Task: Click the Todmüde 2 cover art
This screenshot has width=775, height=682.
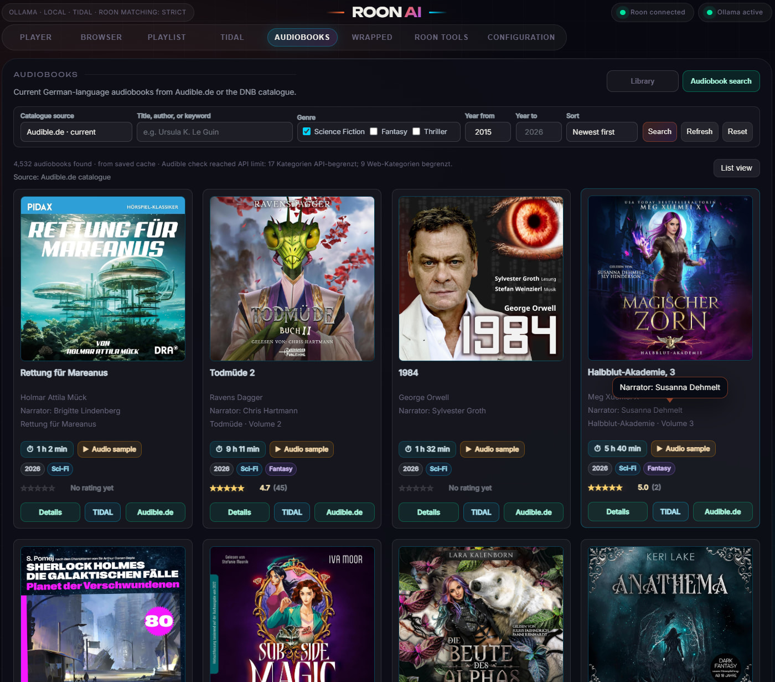Action: pos(292,279)
